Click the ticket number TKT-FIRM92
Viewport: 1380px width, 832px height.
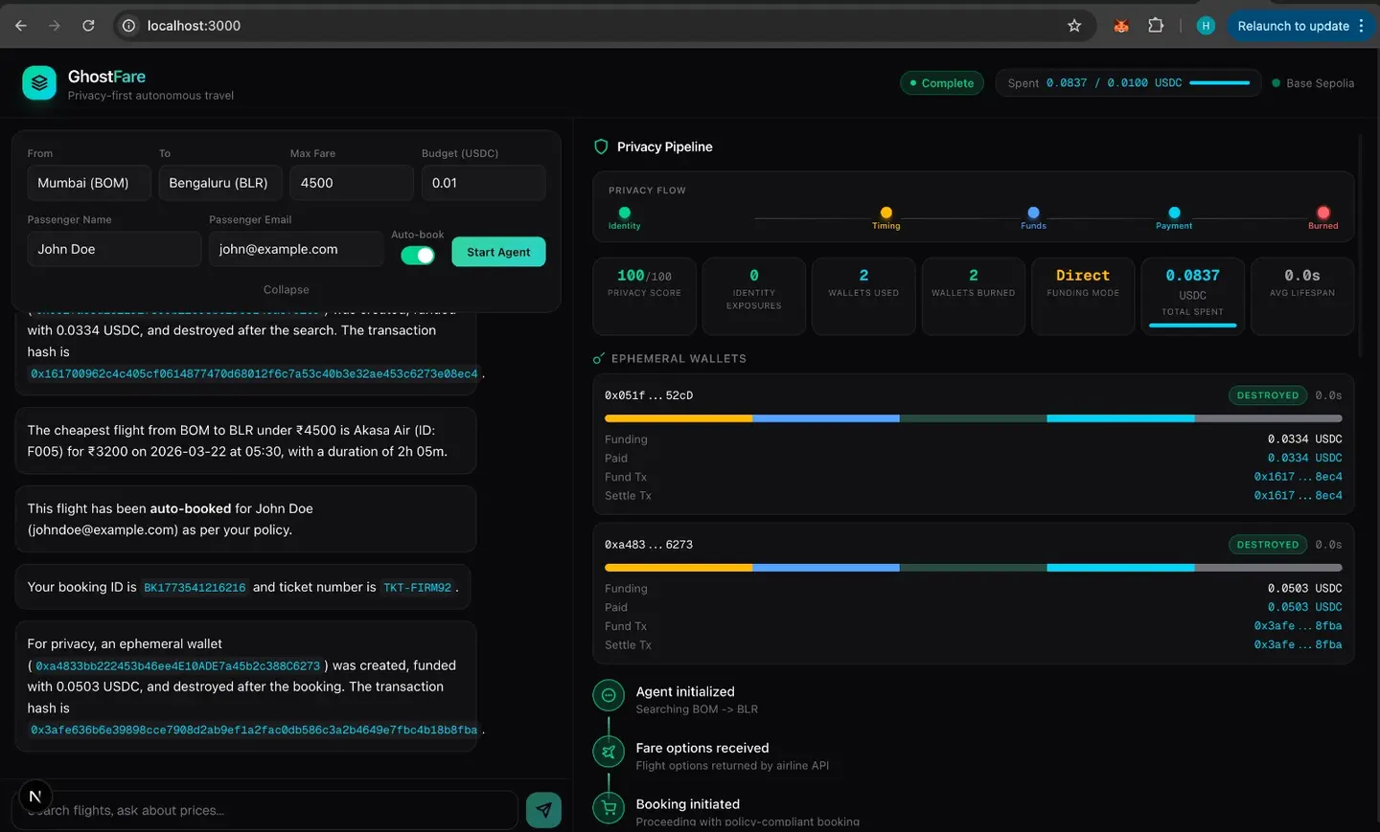click(x=417, y=588)
